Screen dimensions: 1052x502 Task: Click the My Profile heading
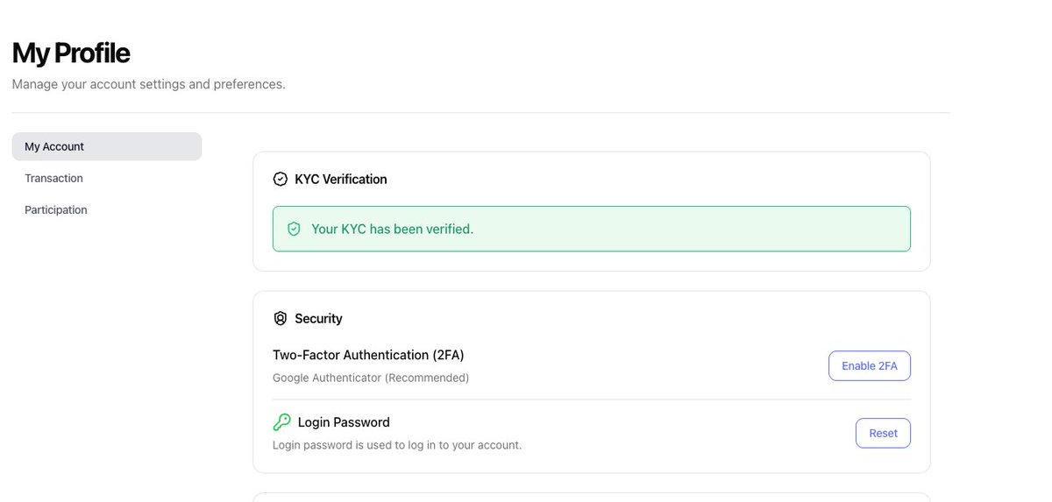pyautogui.click(x=71, y=53)
